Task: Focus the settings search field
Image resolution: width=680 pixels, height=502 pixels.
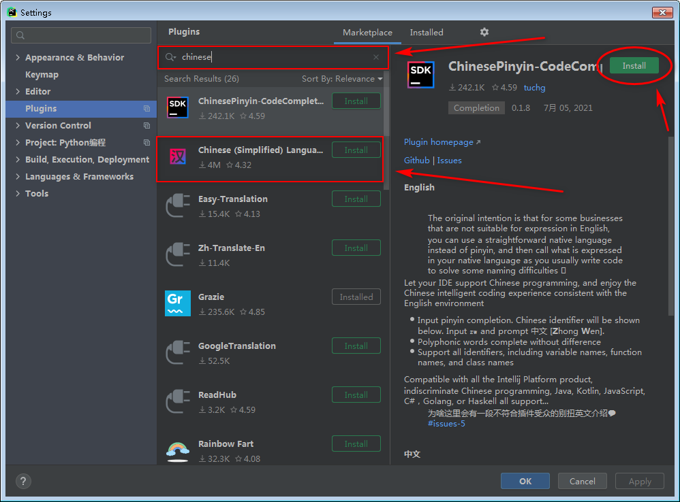Action: point(81,35)
